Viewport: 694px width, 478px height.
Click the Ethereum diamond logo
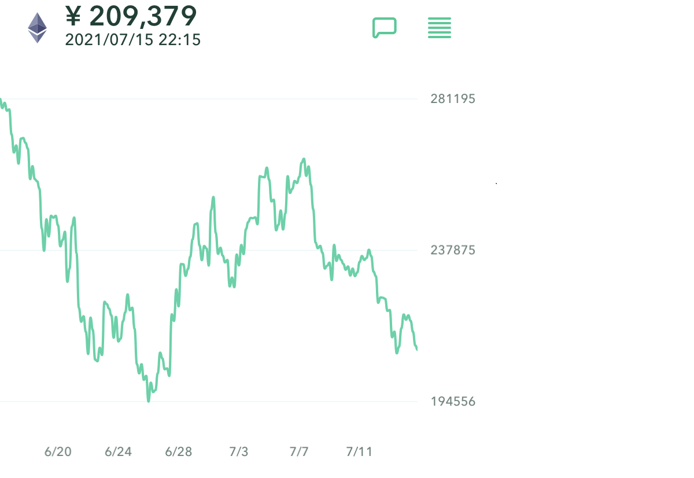tap(38, 28)
